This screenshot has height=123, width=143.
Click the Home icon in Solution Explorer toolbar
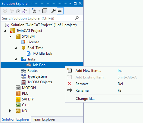[x=18, y=11]
